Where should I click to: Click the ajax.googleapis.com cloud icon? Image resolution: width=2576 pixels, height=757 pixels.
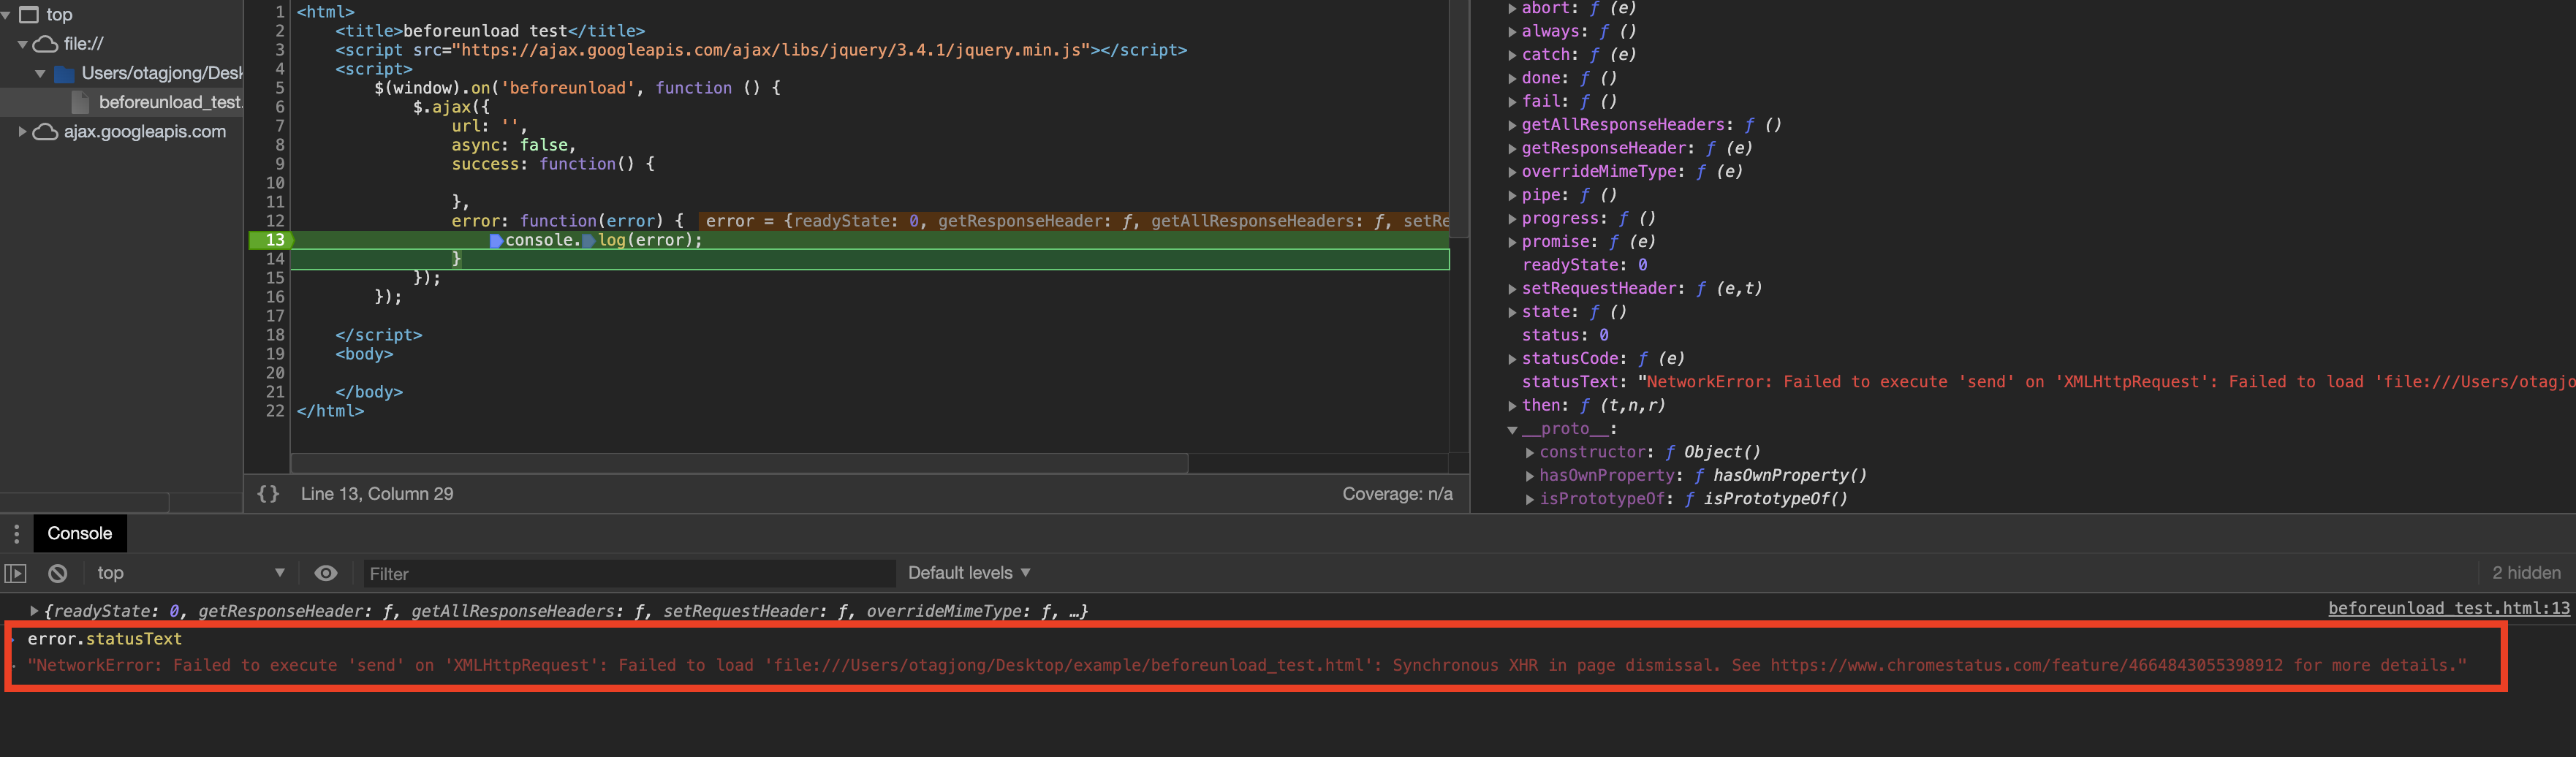pyautogui.click(x=46, y=132)
